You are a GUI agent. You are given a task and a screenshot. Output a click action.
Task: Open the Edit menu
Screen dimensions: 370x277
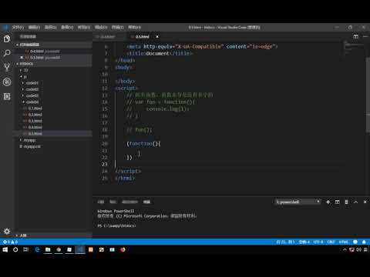pos(34,27)
